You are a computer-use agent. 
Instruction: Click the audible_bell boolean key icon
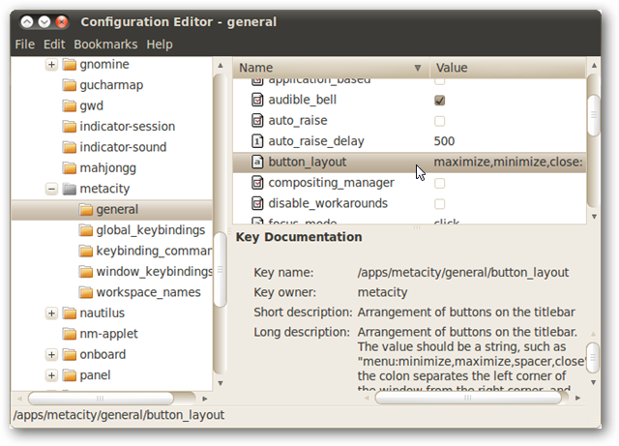[x=257, y=100]
